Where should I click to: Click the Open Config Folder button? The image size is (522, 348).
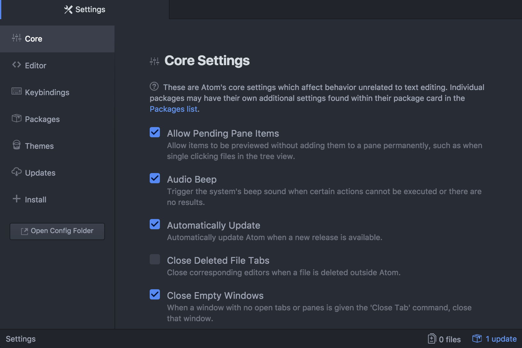pos(57,231)
